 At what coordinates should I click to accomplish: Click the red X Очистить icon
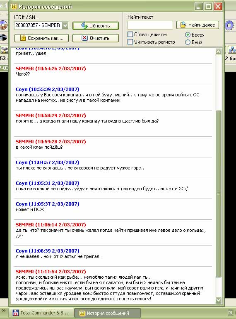coord(84,38)
